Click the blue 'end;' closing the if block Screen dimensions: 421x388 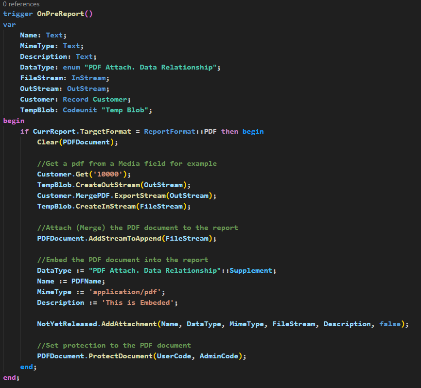29,367
